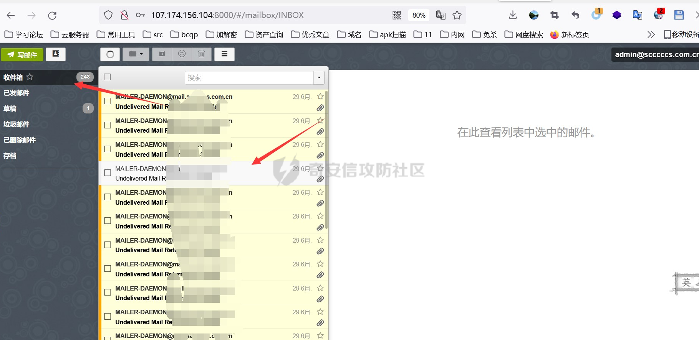Focus the 搜索 search field
The height and width of the screenshot is (340, 699).
point(249,77)
